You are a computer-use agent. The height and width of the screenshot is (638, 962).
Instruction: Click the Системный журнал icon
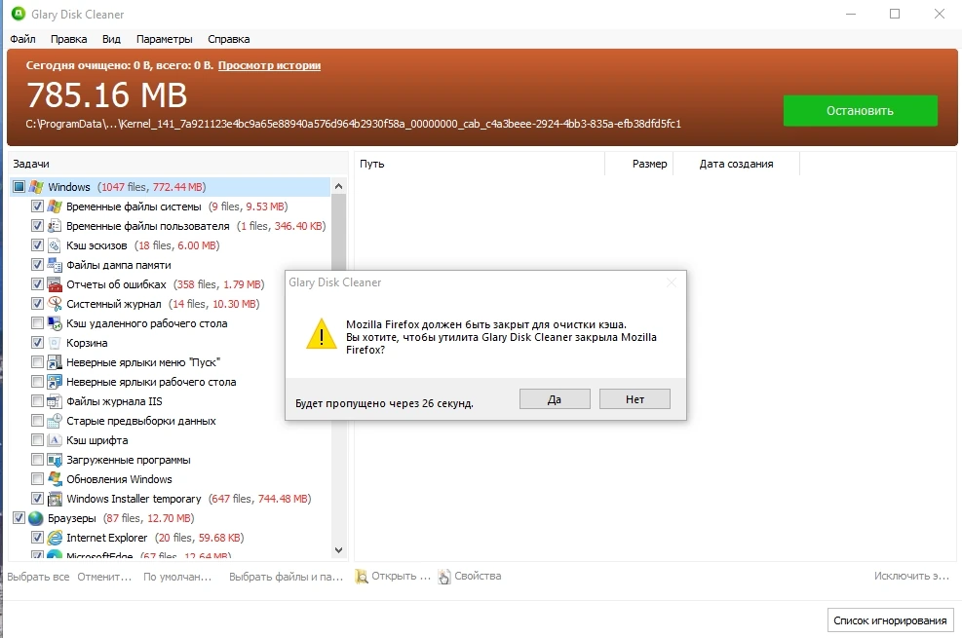coord(55,304)
